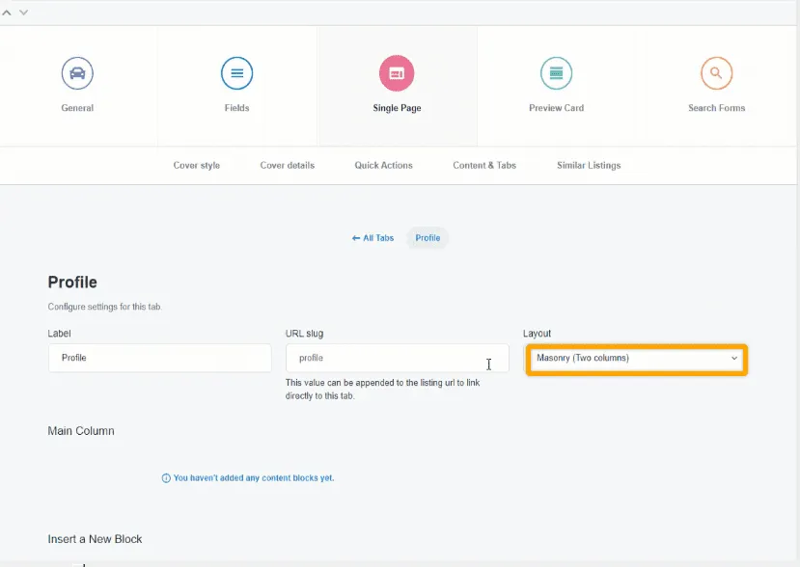Screen dimensions: 800x567
Task: Click the Insert a New Block heading
Action: (x=95, y=539)
